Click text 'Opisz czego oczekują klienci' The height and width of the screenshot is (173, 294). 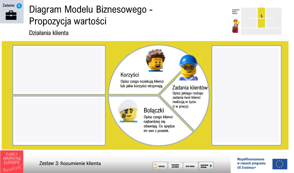point(142,81)
